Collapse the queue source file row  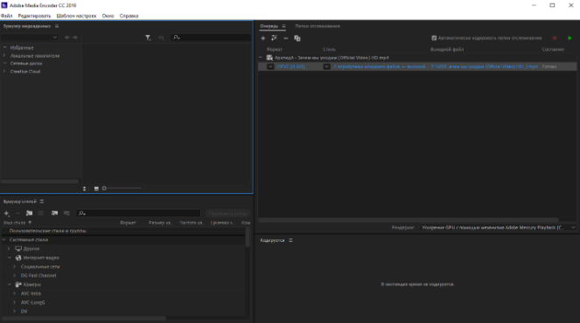coord(261,58)
